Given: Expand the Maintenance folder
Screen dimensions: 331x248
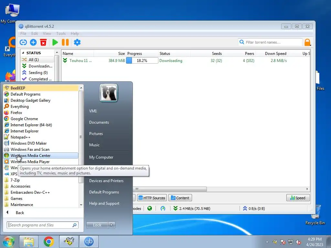Looking at the screenshot, I should [x=41, y=204].
